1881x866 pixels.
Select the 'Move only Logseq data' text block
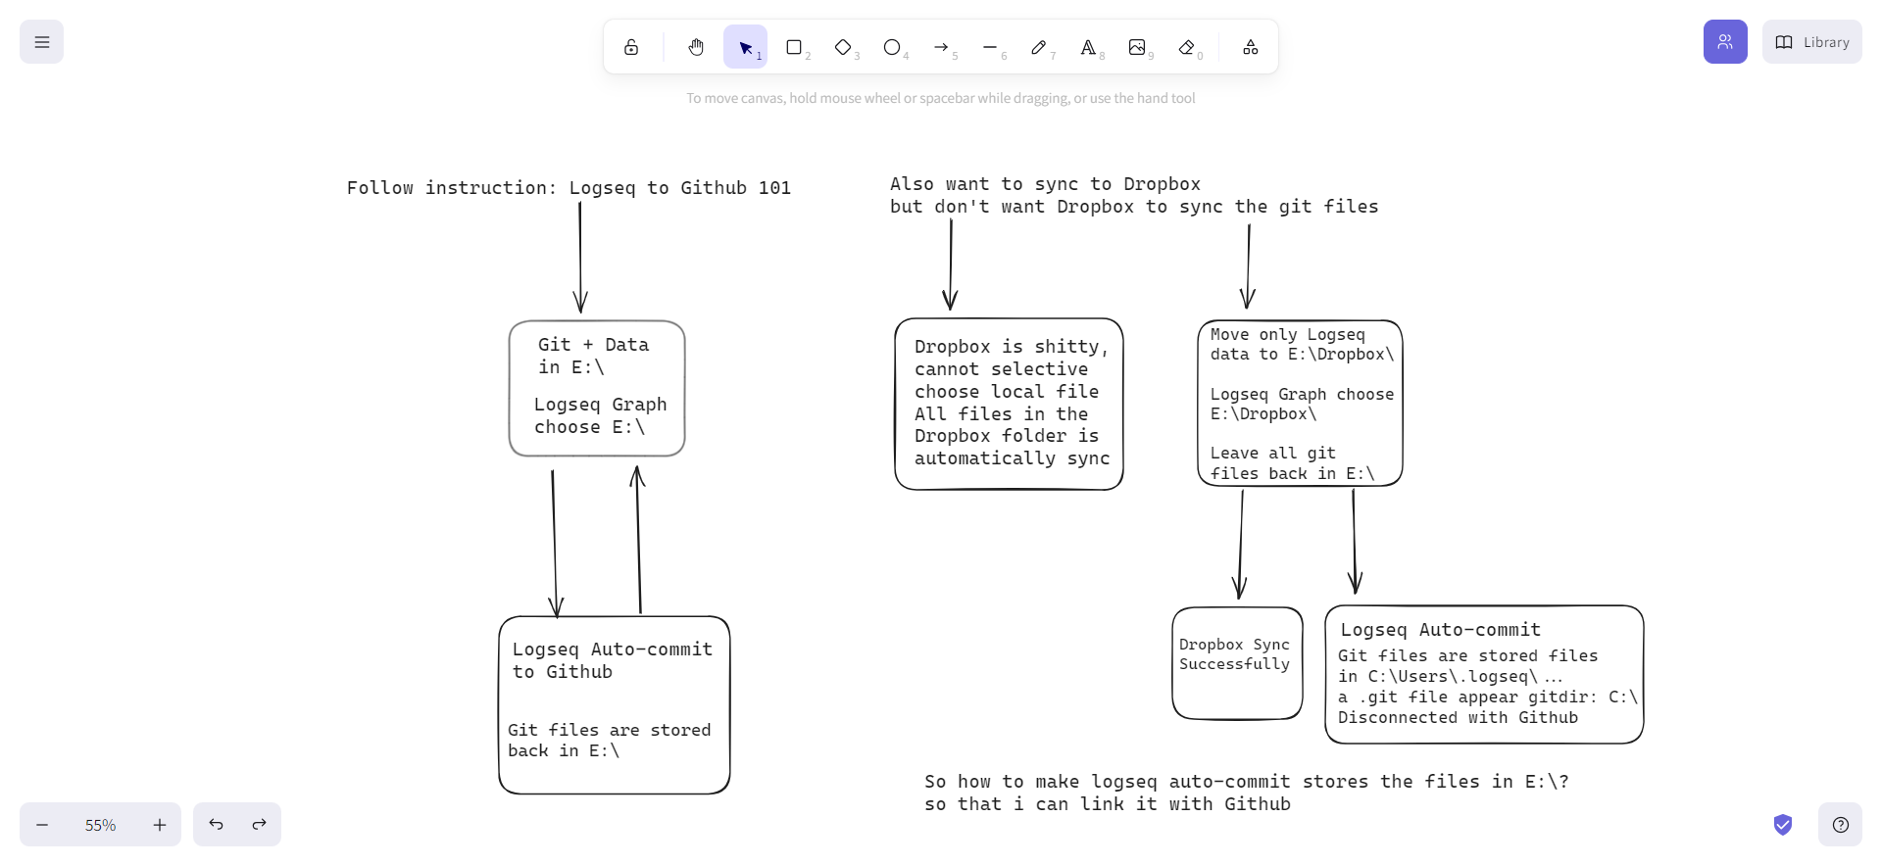click(1302, 404)
